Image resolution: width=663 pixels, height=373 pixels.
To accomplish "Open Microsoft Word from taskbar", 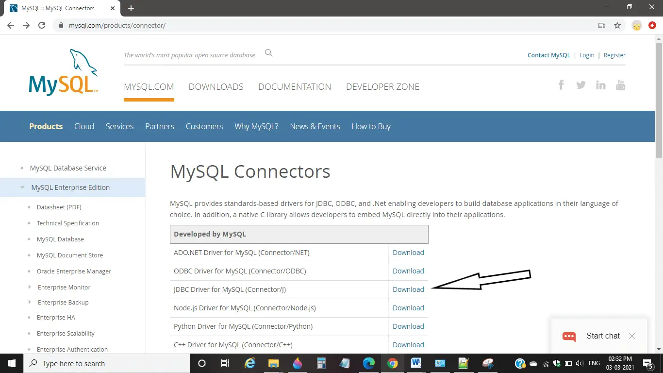I will coord(416,363).
